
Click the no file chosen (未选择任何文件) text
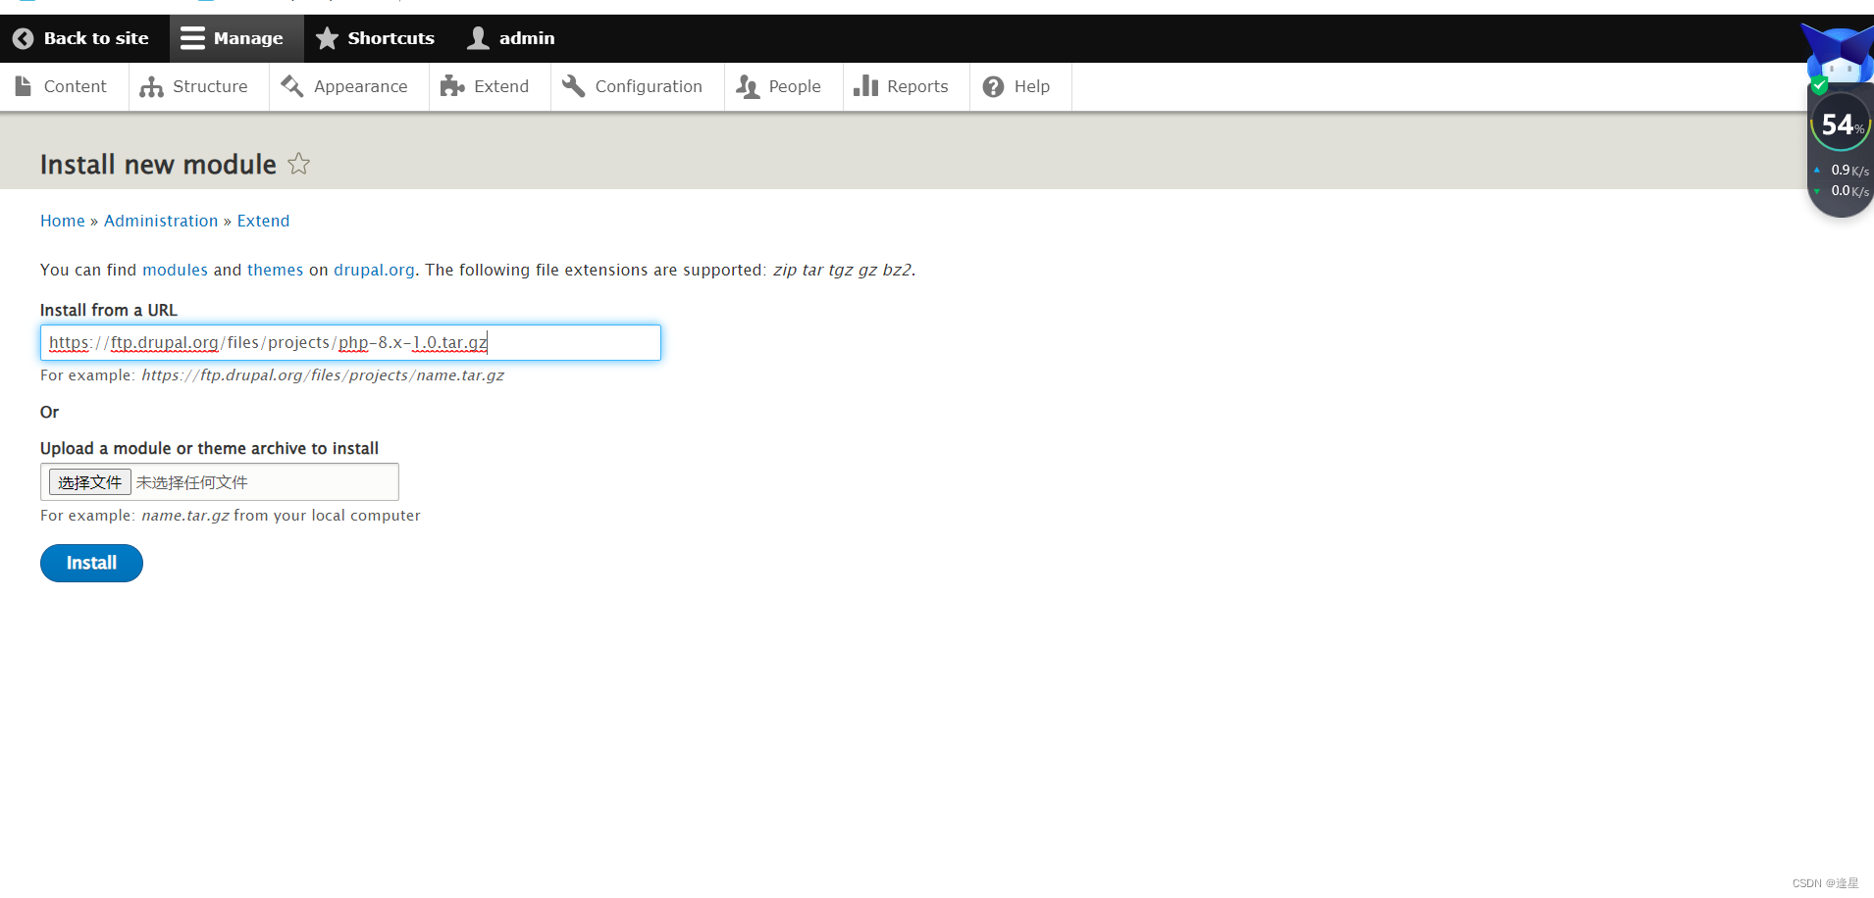192,482
